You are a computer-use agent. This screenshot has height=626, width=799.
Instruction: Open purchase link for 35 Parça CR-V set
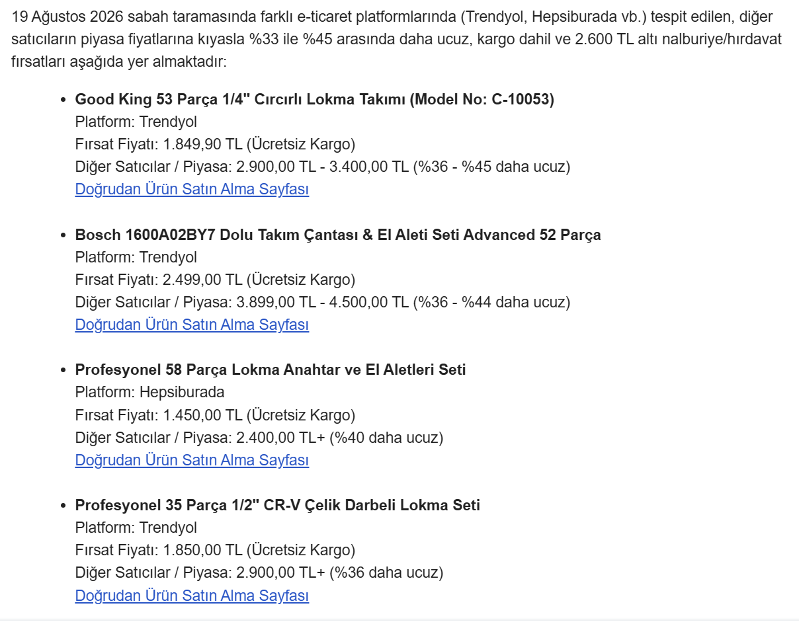pos(192,596)
